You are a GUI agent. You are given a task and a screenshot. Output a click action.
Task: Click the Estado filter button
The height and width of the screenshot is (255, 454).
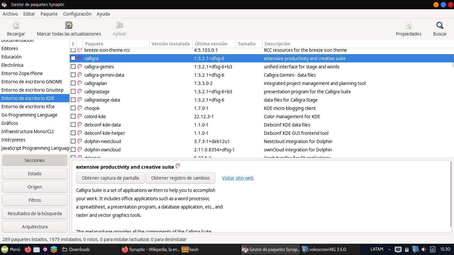[35, 174]
